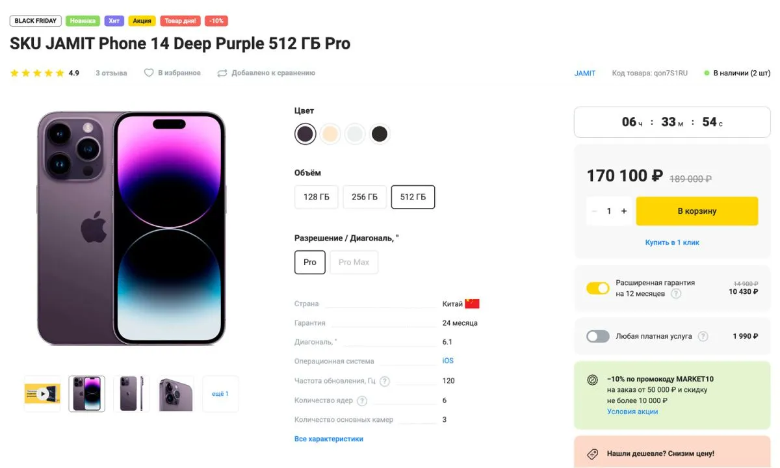Add phone to cart with В корзину
The height and width of the screenshot is (468, 780).
coord(697,211)
